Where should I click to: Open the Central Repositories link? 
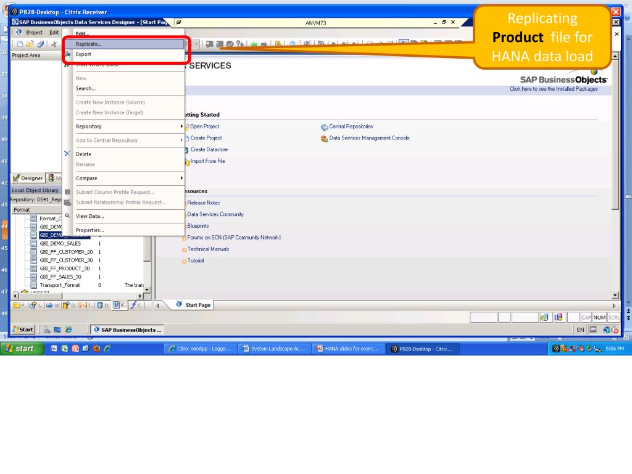(x=351, y=126)
